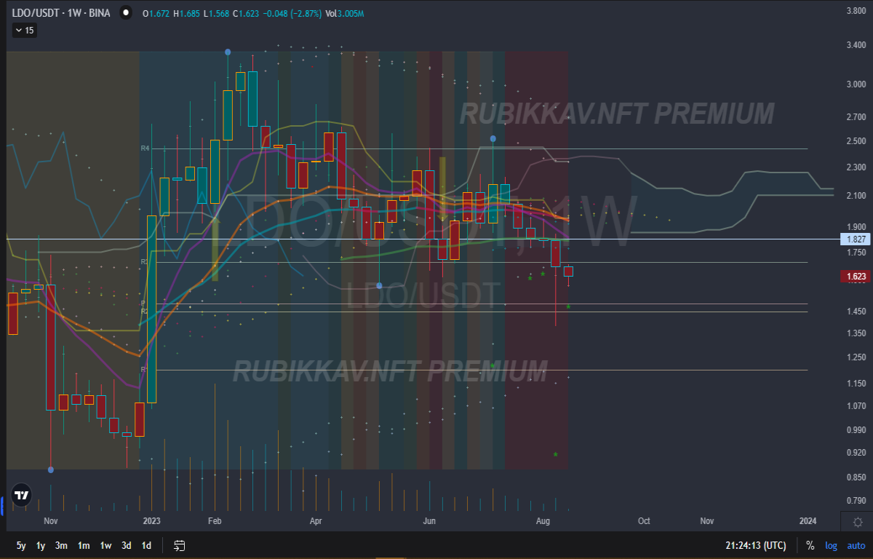The width and height of the screenshot is (873, 559).
Task: Click the 2.500 label on price axis
Action: 856,140
